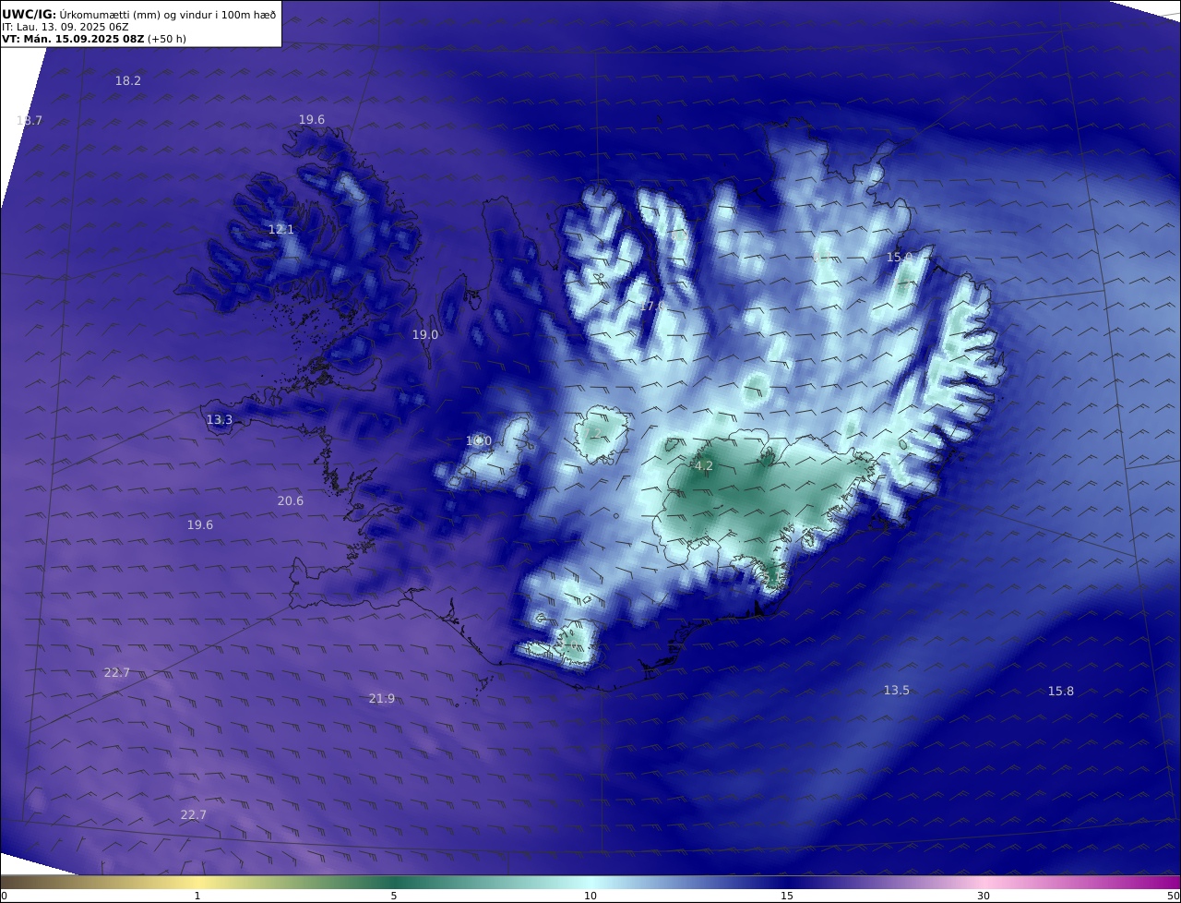Select the map value 20.6
The width and height of the screenshot is (1181, 903).
pos(291,501)
